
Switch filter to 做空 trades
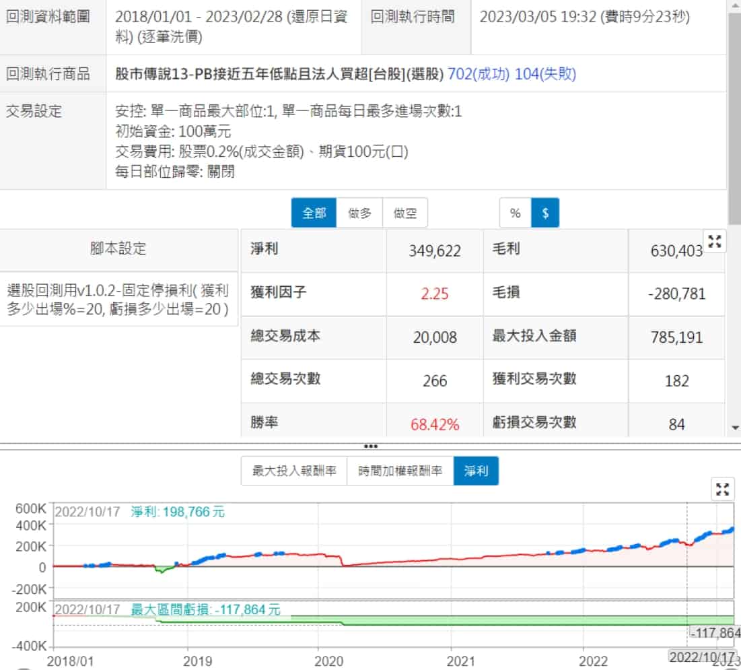pos(405,213)
